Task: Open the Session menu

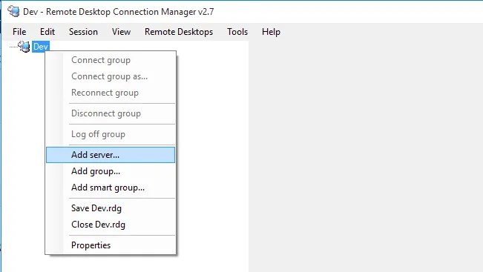Action: 83,32
